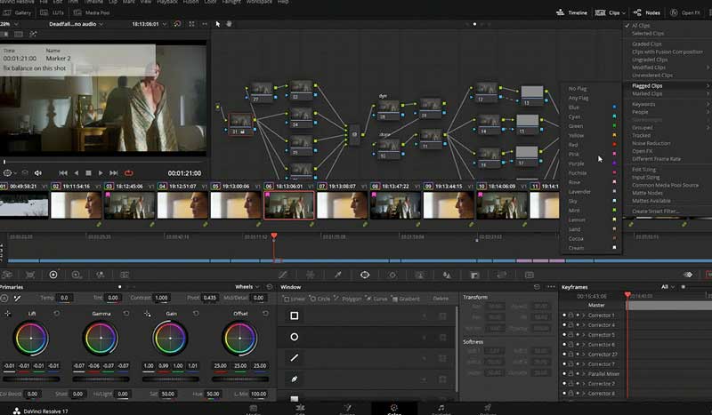Toggle the Nodes panel button

tap(647, 12)
